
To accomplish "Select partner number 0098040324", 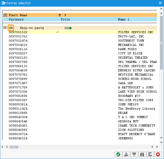I will 18,138.
